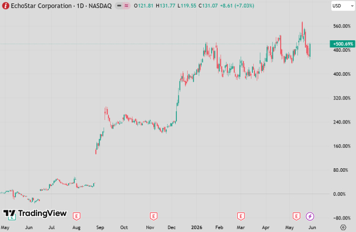This screenshot has width=356, height=232.
Task: Click the Jul label on time axis
Action: pos(52,227)
